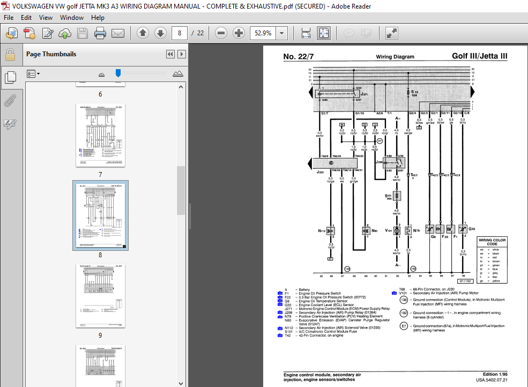Toggle Fit One Full Page view
Viewport: 528px width, 387px height.
(x=324, y=33)
